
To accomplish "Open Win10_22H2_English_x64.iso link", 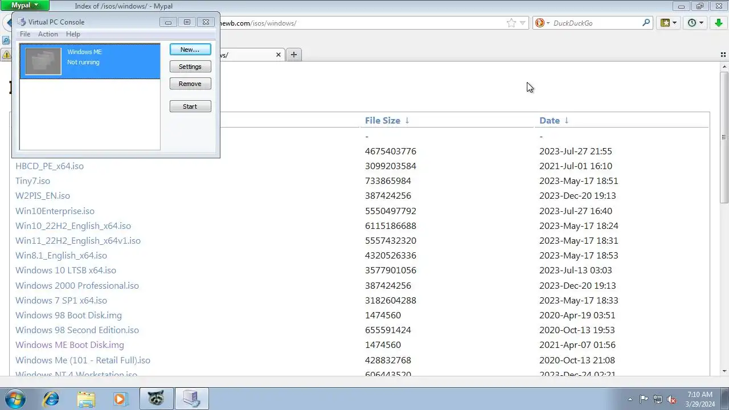I will pos(73,225).
